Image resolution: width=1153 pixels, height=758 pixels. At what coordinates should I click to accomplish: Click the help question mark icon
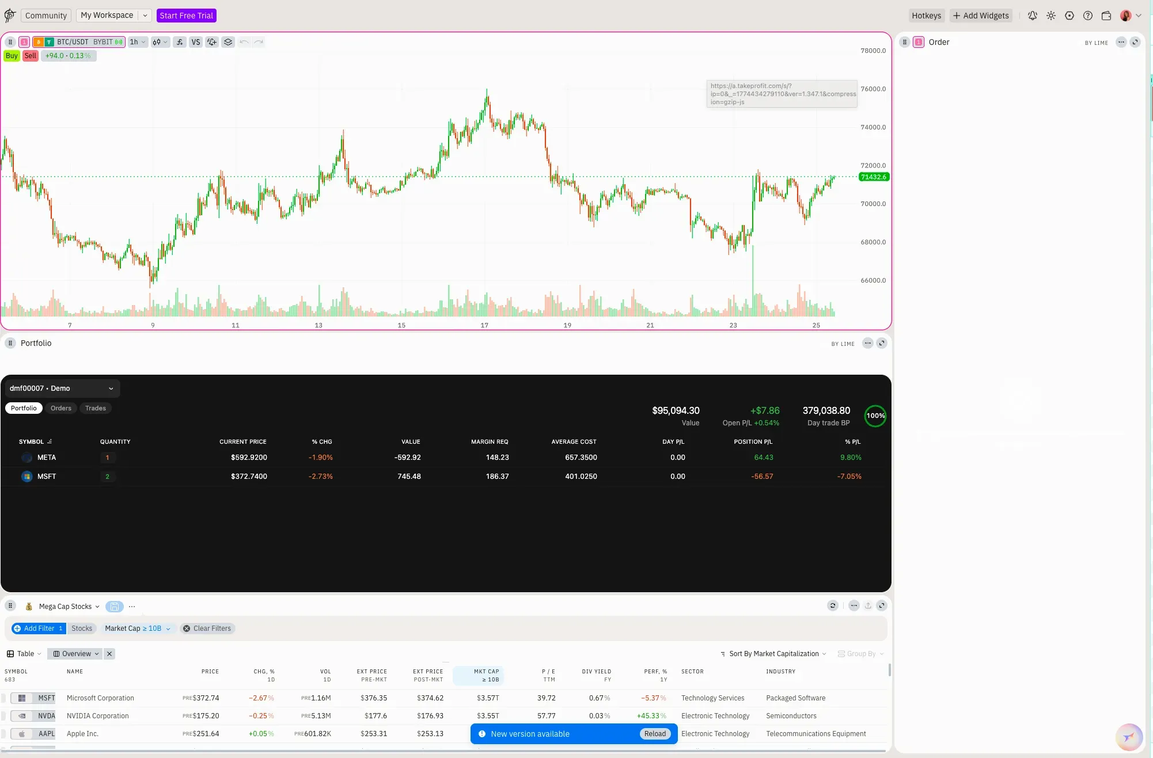tap(1088, 16)
